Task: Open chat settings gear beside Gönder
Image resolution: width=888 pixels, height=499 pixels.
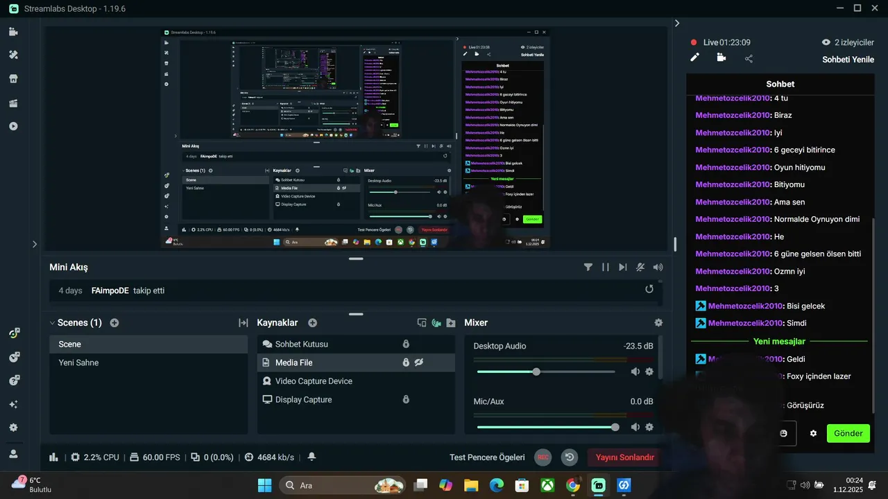Action: [x=814, y=434]
